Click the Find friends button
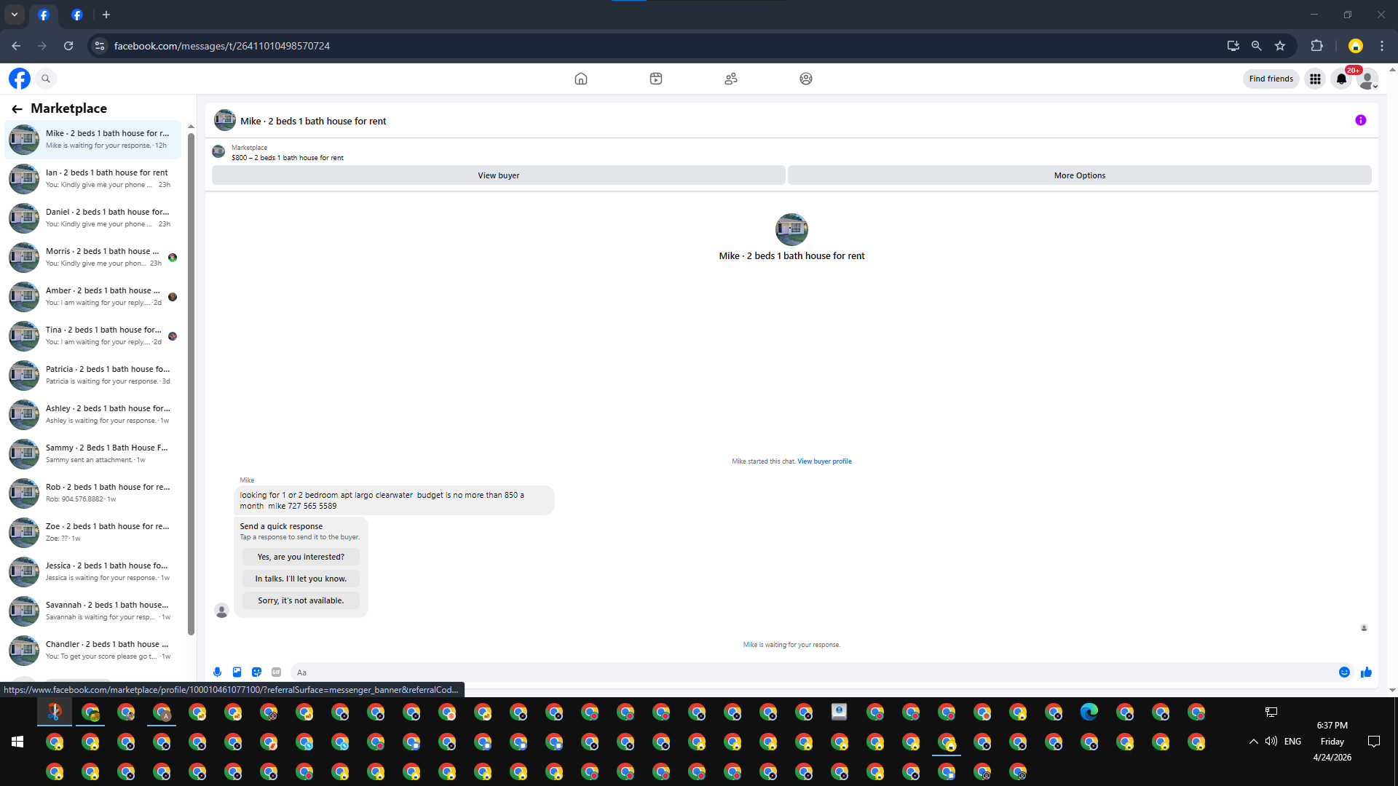Viewport: 1398px width, 786px height. pos(1271,79)
